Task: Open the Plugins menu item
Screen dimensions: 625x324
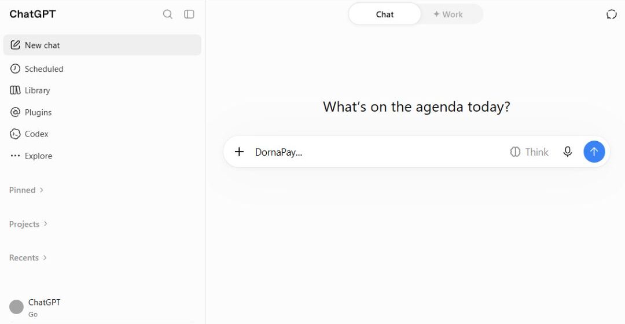Action: coord(102,112)
